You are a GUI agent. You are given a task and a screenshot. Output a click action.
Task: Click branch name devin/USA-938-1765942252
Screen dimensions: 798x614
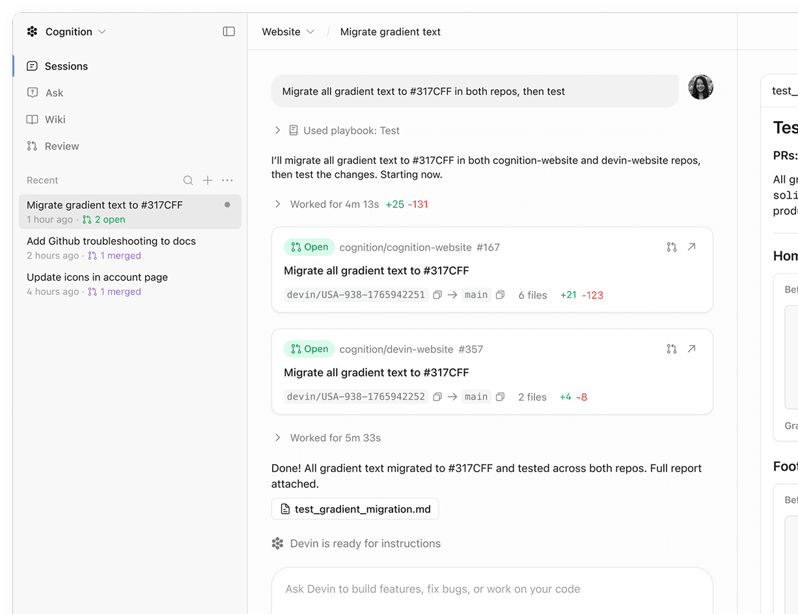point(356,397)
